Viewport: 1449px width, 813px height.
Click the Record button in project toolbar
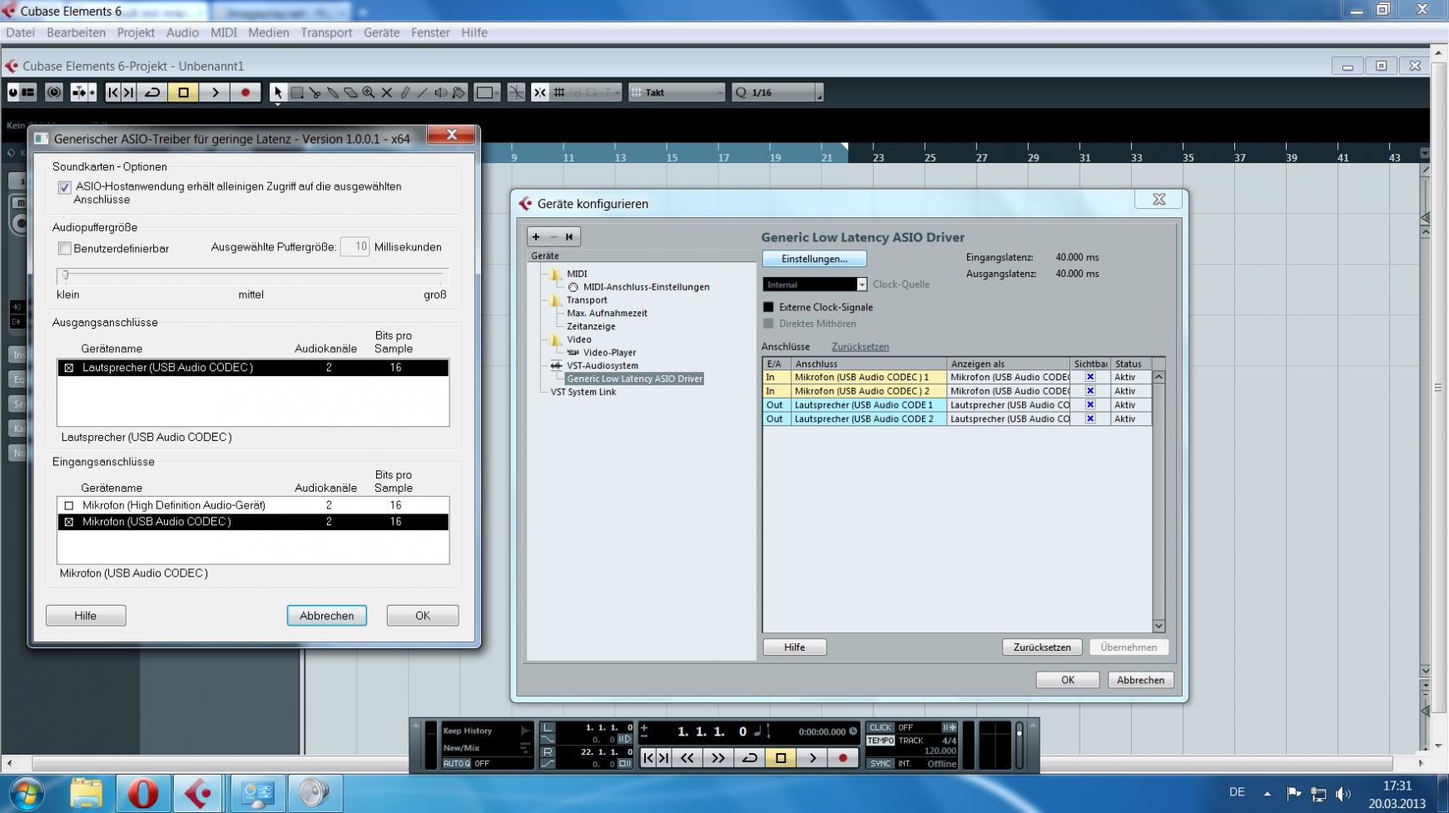tap(246, 92)
